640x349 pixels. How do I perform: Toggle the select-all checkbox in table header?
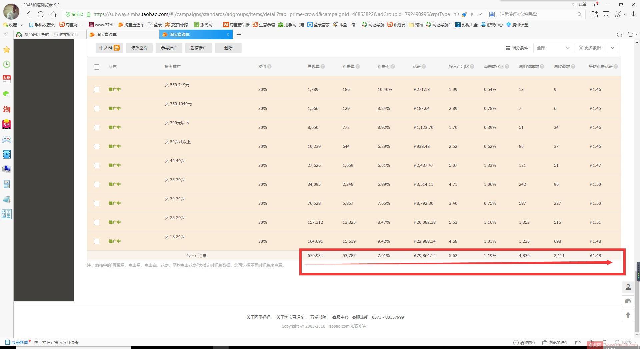click(97, 67)
